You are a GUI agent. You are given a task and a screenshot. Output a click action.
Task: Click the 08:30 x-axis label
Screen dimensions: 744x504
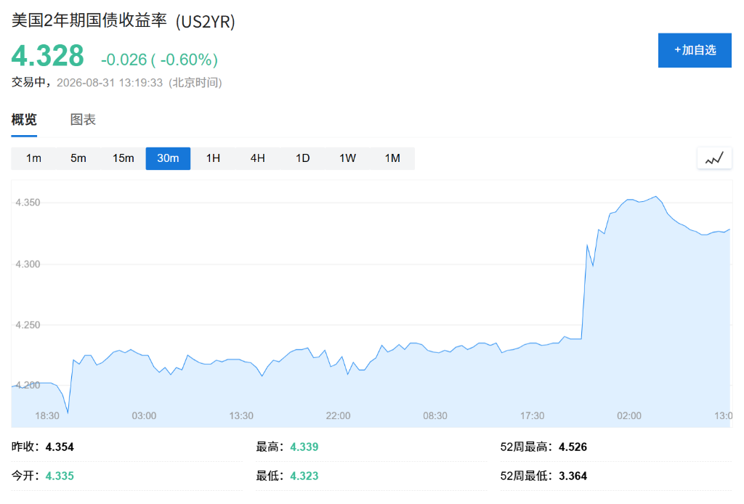pyautogui.click(x=435, y=416)
